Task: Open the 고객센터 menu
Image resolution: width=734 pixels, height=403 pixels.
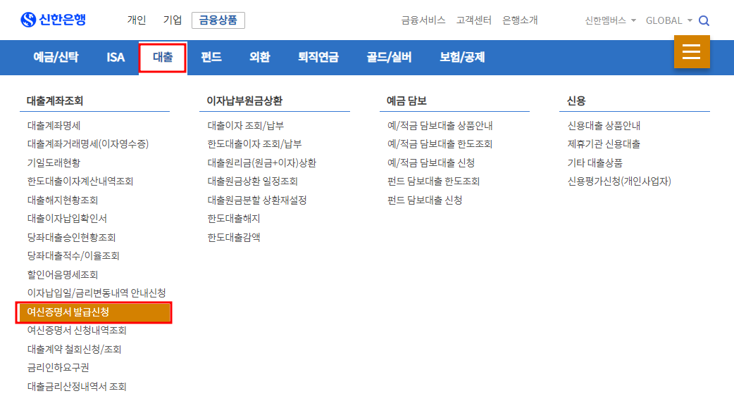Action: click(474, 20)
